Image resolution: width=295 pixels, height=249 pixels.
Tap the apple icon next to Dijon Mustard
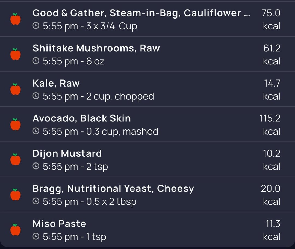pyautogui.click(x=16, y=159)
